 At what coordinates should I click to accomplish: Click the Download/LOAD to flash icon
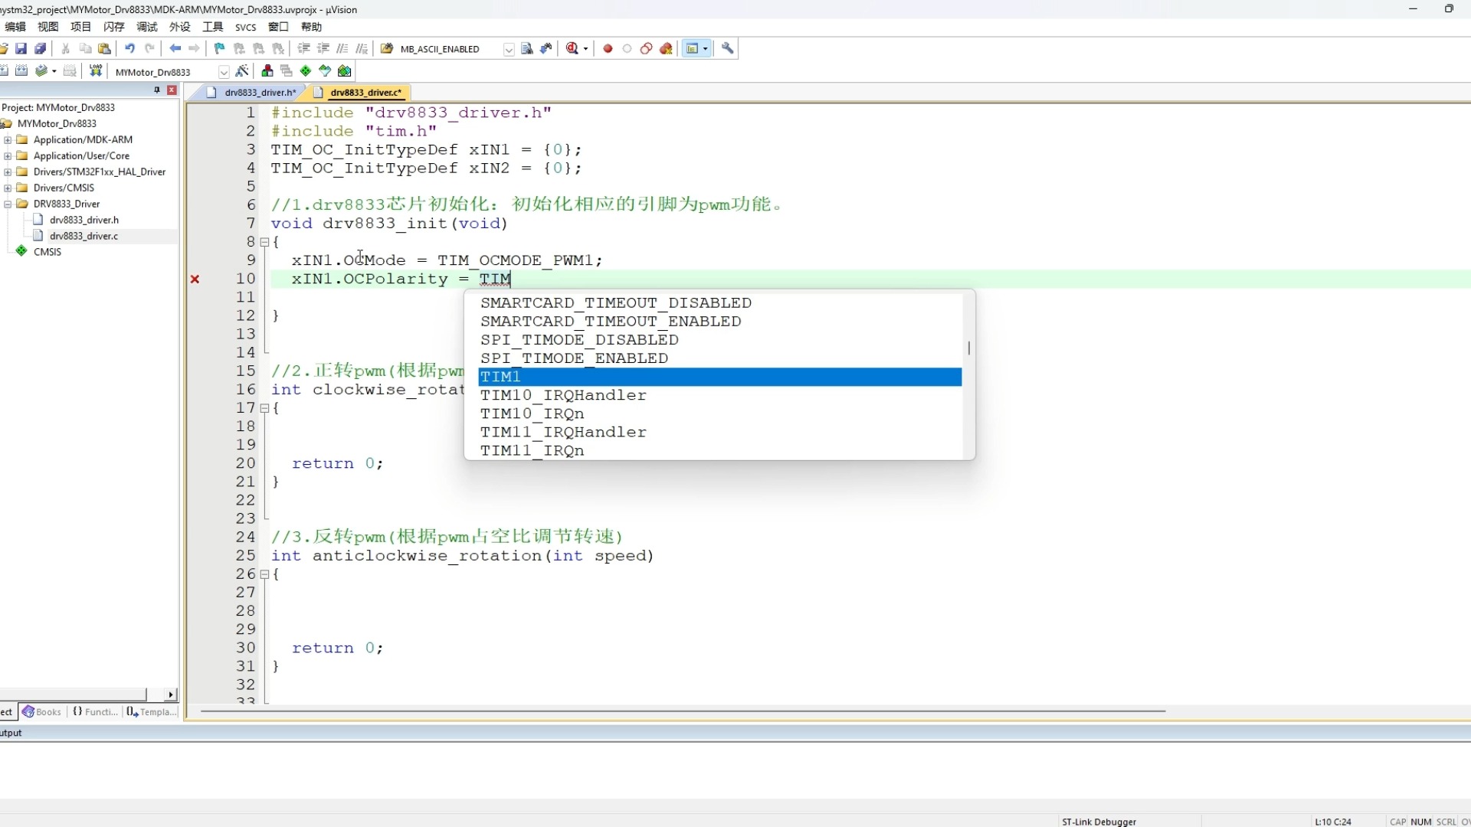point(96,71)
